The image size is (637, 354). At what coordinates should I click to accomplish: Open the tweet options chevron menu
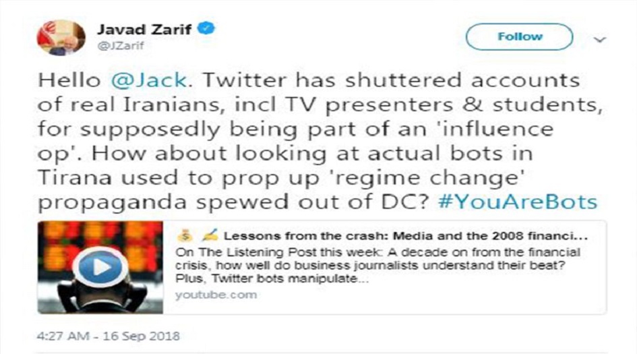[x=599, y=40]
